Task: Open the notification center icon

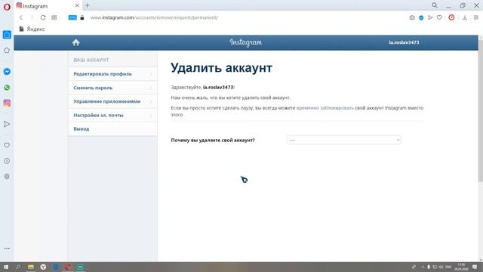Action: [475, 267]
